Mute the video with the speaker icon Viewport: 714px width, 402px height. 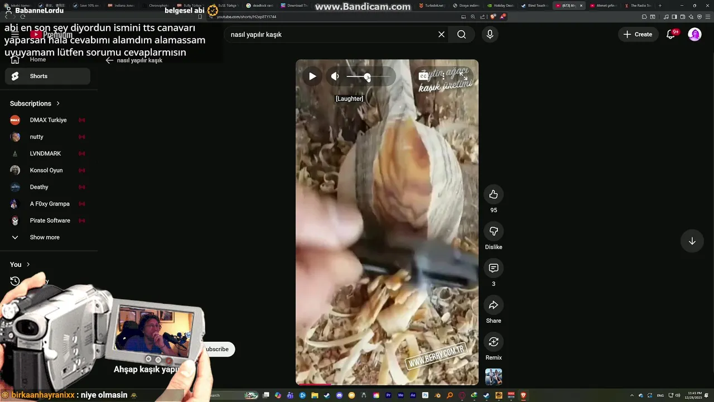click(x=335, y=76)
